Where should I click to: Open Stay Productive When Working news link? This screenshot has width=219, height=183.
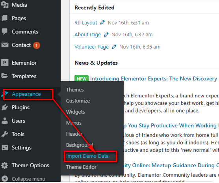pyautogui.click(x=171, y=125)
